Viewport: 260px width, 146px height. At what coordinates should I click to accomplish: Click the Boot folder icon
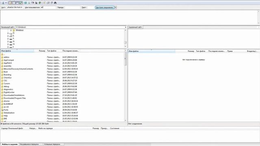2,72
